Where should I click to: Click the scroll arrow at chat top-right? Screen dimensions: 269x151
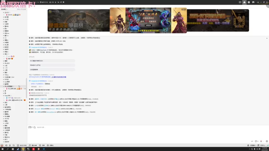(267, 38)
